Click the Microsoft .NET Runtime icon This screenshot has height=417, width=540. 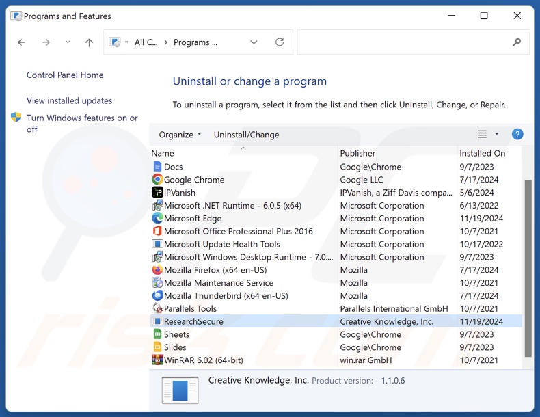[x=157, y=205]
